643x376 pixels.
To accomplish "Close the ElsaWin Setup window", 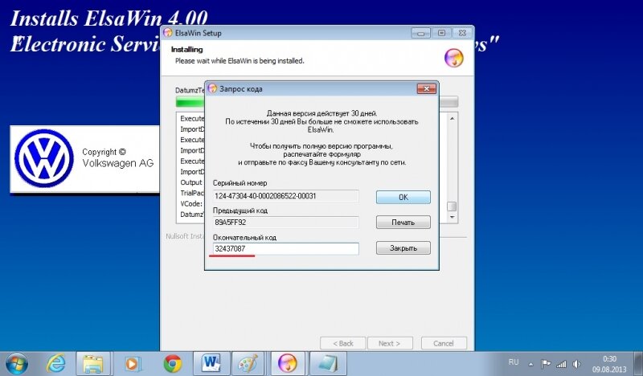I will tap(462, 33).
